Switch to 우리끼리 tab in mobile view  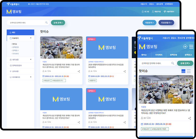pyautogui.click(x=159, y=55)
